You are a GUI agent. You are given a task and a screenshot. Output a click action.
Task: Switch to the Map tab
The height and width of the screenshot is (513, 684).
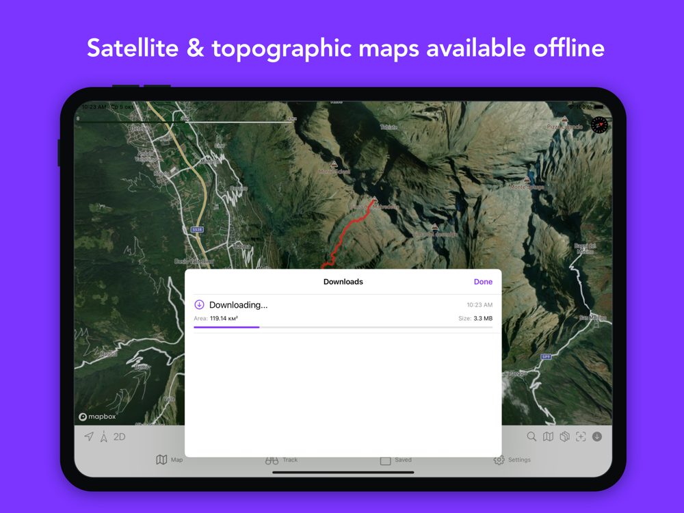(x=170, y=460)
